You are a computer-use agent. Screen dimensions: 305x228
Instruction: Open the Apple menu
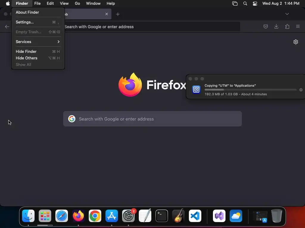coord(8,4)
